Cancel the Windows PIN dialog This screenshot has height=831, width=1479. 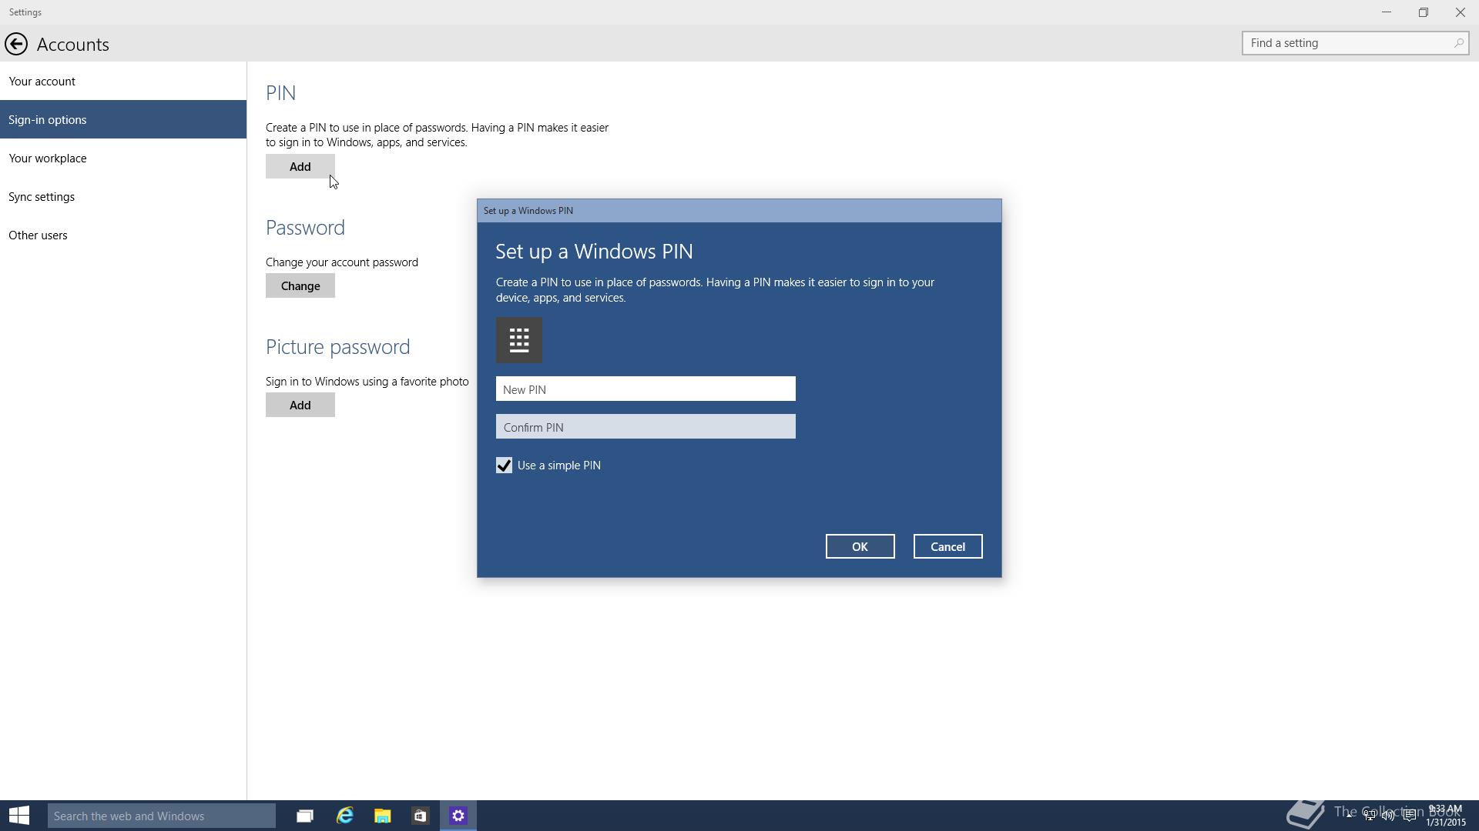[947, 546]
